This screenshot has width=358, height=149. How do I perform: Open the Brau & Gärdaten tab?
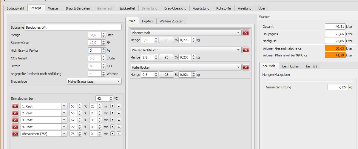(78, 8)
